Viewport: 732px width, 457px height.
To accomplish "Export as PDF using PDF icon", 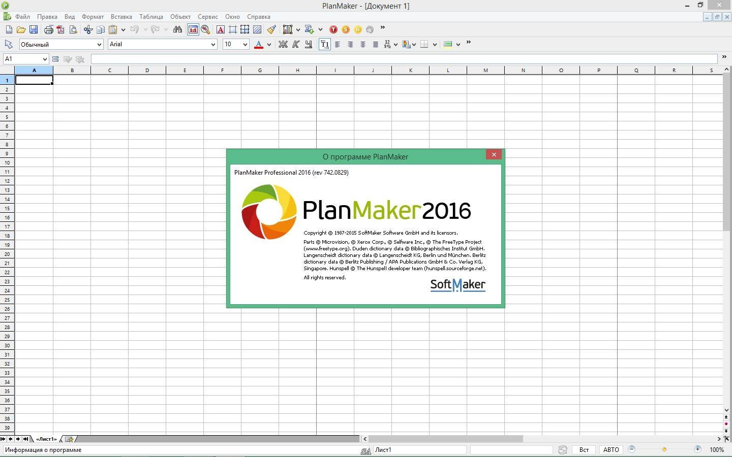I will click(60, 29).
